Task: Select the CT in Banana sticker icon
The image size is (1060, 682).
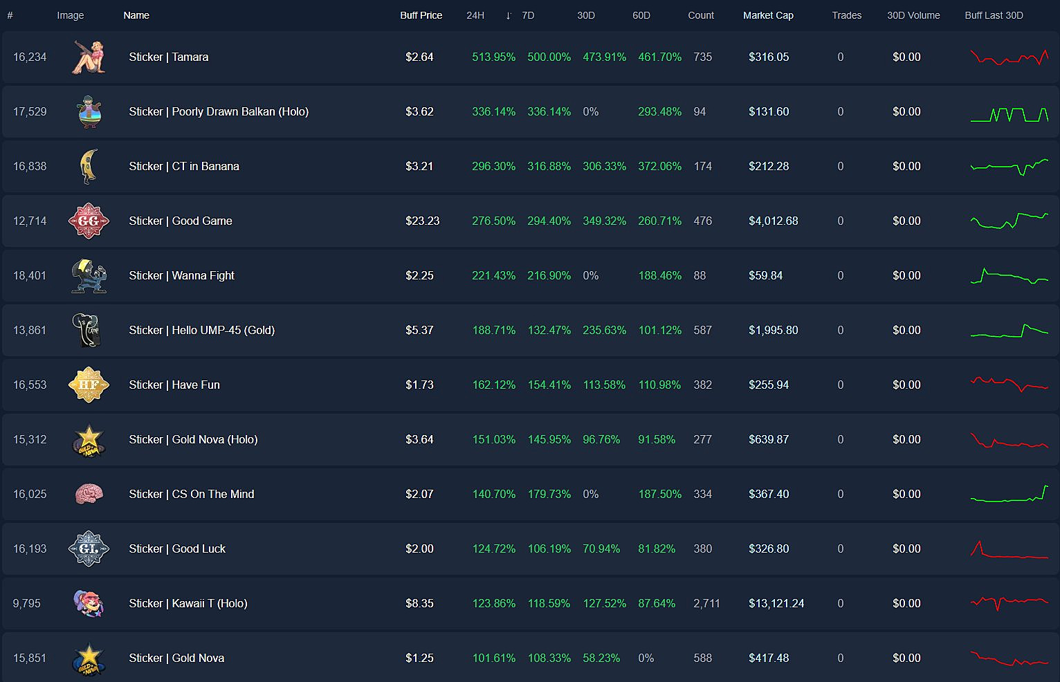Action: pyautogui.click(x=89, y=166)
